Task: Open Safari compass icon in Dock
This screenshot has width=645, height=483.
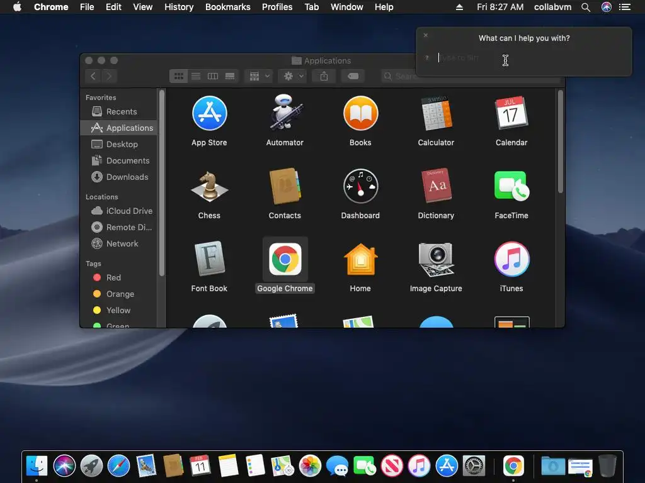Action: click(x=118, y=466)
